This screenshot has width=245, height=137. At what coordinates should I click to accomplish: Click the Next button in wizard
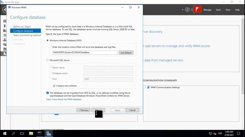98,110
